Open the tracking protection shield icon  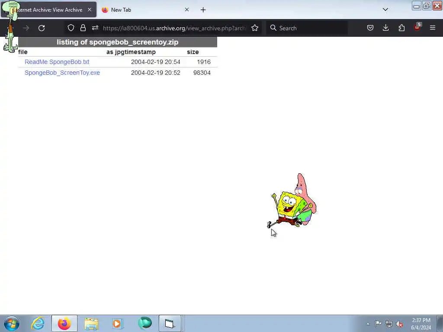point(71,28)
